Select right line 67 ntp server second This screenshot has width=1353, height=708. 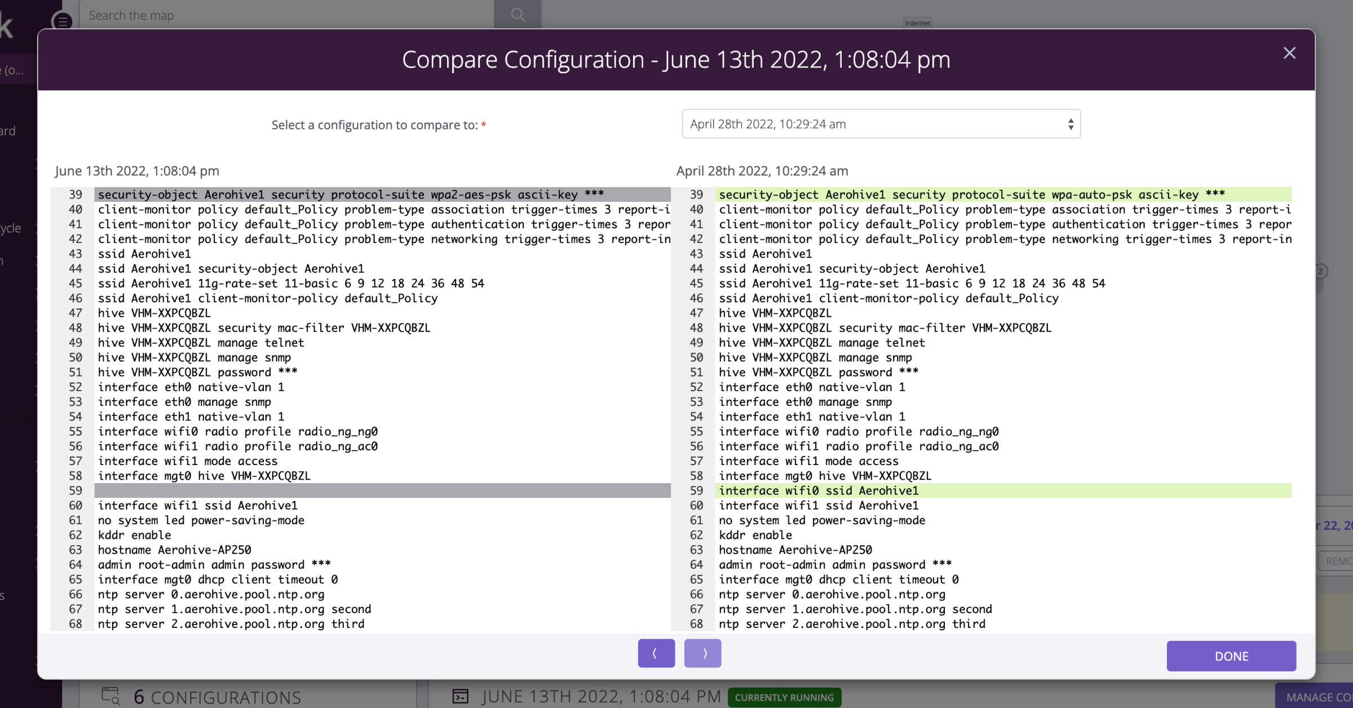[x=855, y=609]
